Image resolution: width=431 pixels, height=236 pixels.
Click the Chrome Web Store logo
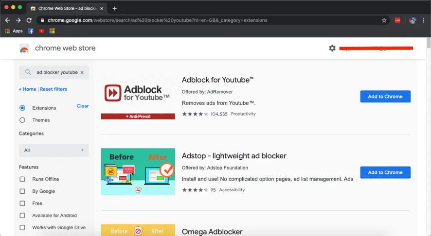[x=24, y=48]
